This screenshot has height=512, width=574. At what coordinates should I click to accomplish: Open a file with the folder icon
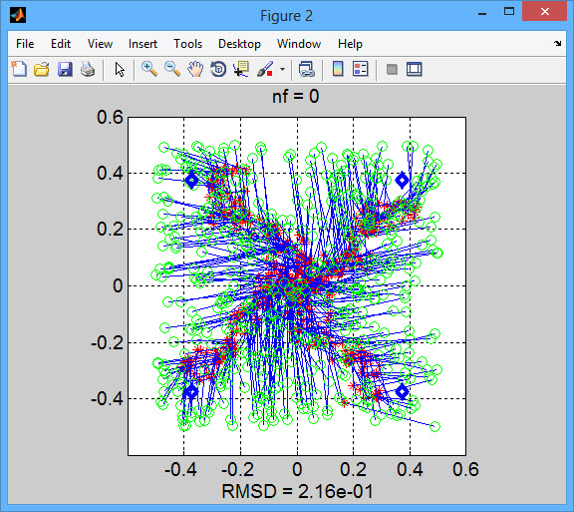(42, 69)
